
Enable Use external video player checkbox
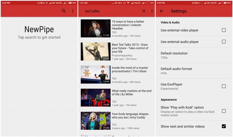224,30
